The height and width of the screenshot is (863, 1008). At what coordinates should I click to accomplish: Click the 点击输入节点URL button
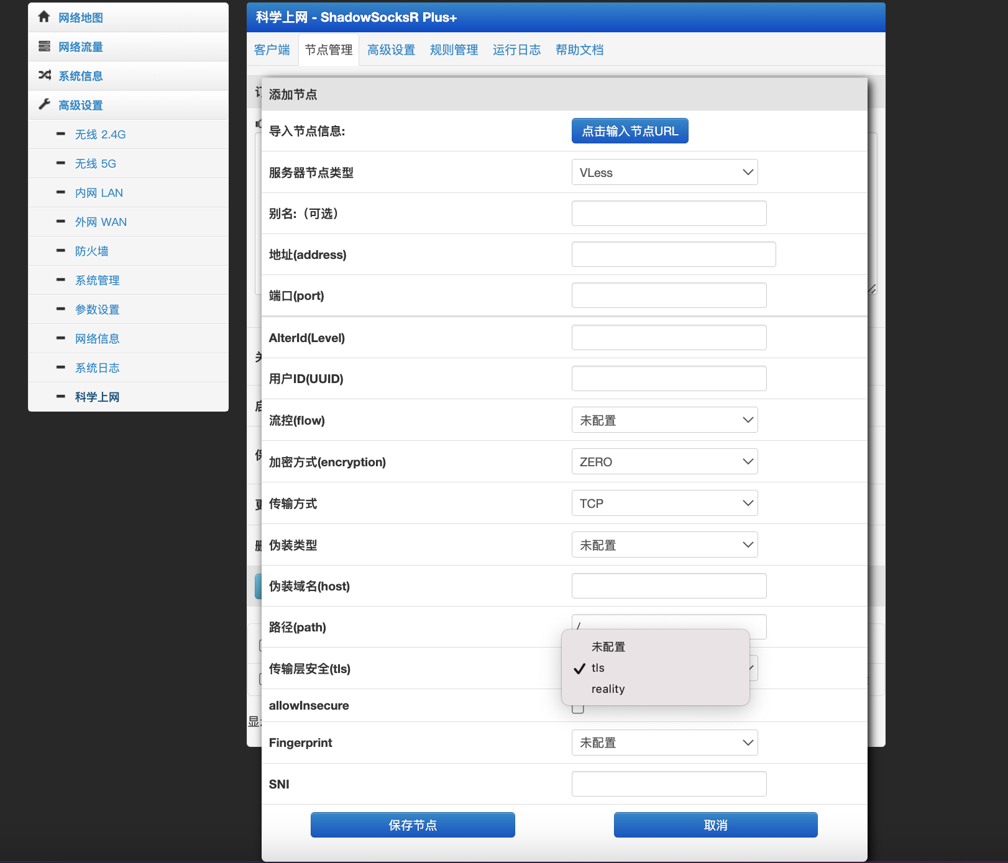(630, 131)
